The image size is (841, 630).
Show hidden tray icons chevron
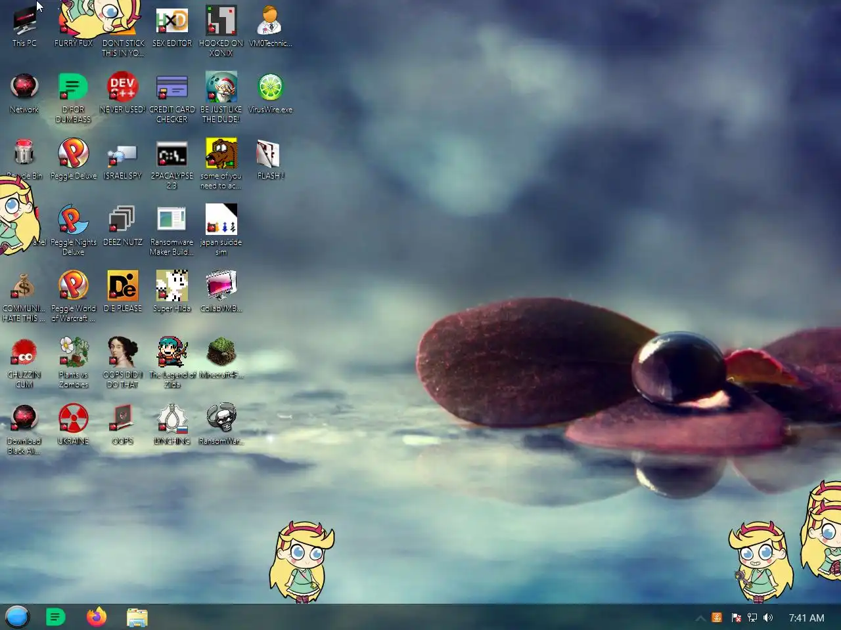tap(700, 618)
